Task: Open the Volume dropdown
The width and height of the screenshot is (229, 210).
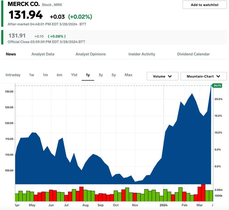Action: pyautogui.click(x=163, y=76)
